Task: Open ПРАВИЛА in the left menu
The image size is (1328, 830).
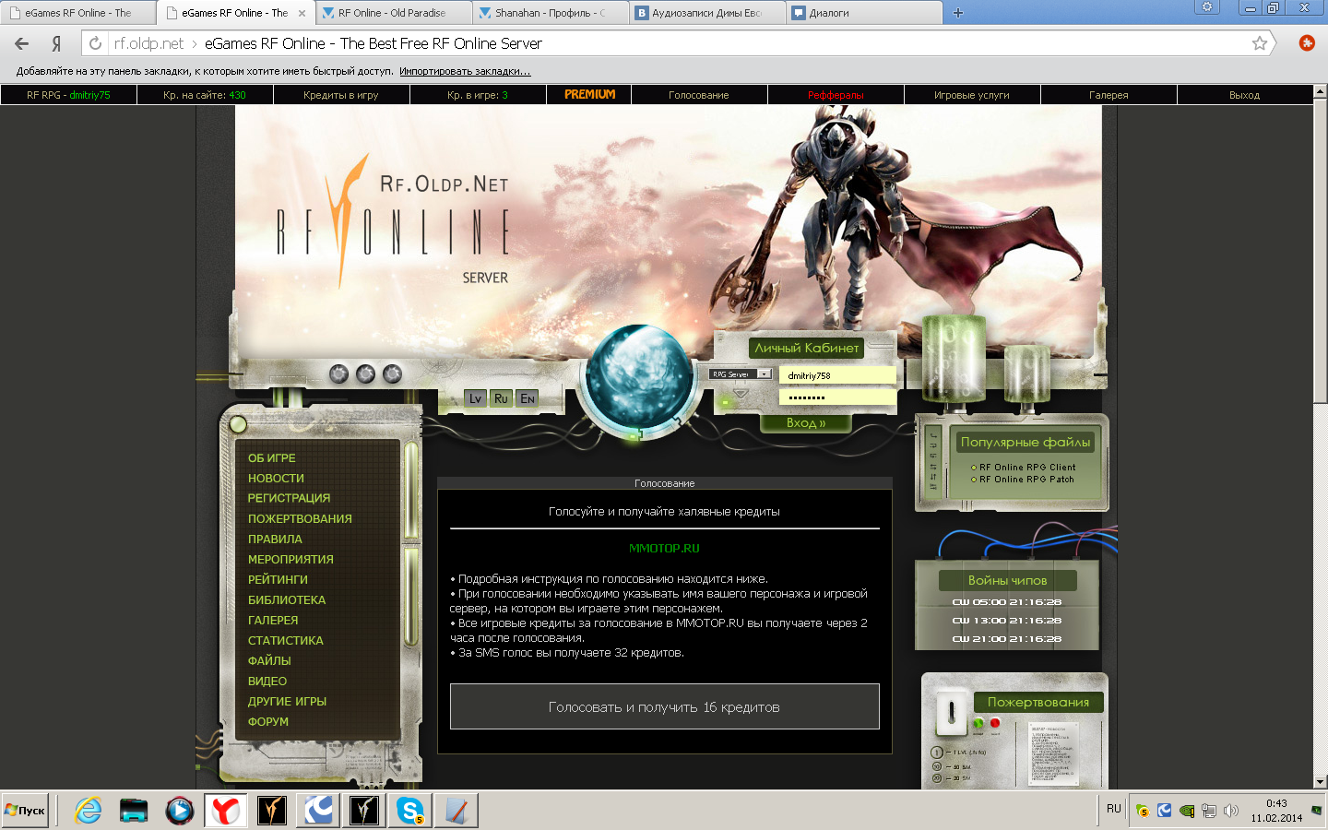Action: [x=275, y=539]
